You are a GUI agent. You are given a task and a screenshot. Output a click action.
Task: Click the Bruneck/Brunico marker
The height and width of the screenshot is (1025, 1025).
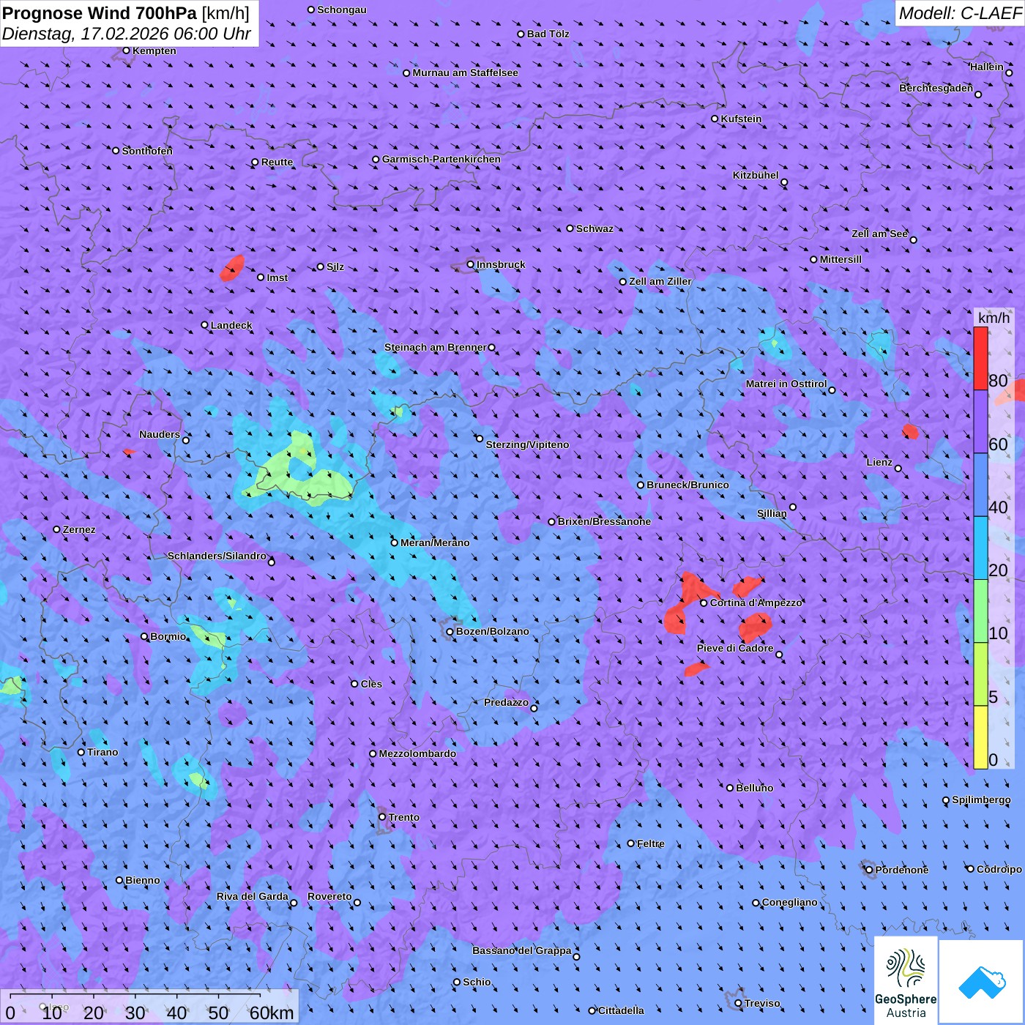point(641,485)
